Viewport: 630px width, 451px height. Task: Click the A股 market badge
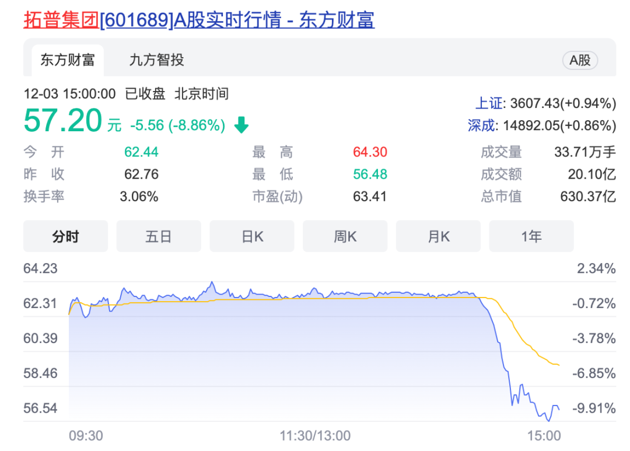580,60
